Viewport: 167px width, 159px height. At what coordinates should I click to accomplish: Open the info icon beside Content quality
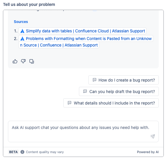pos(22,152)
